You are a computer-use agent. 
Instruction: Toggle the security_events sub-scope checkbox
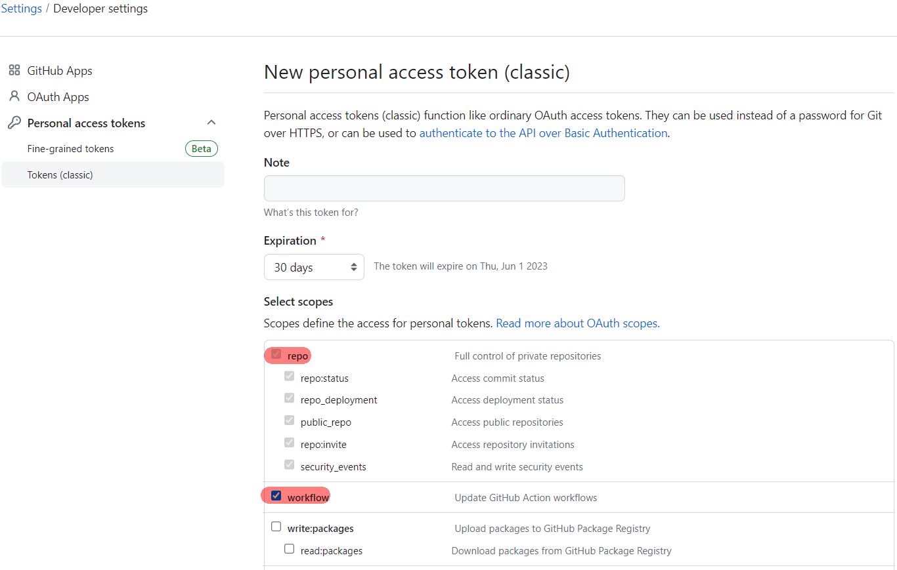tap(290, 465)
